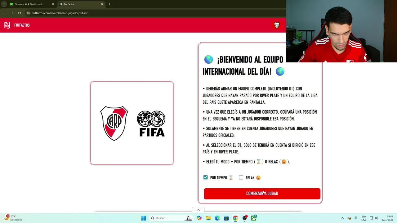Expand the bottom panel with up chevron
The image size is (397, 223).
198,210
